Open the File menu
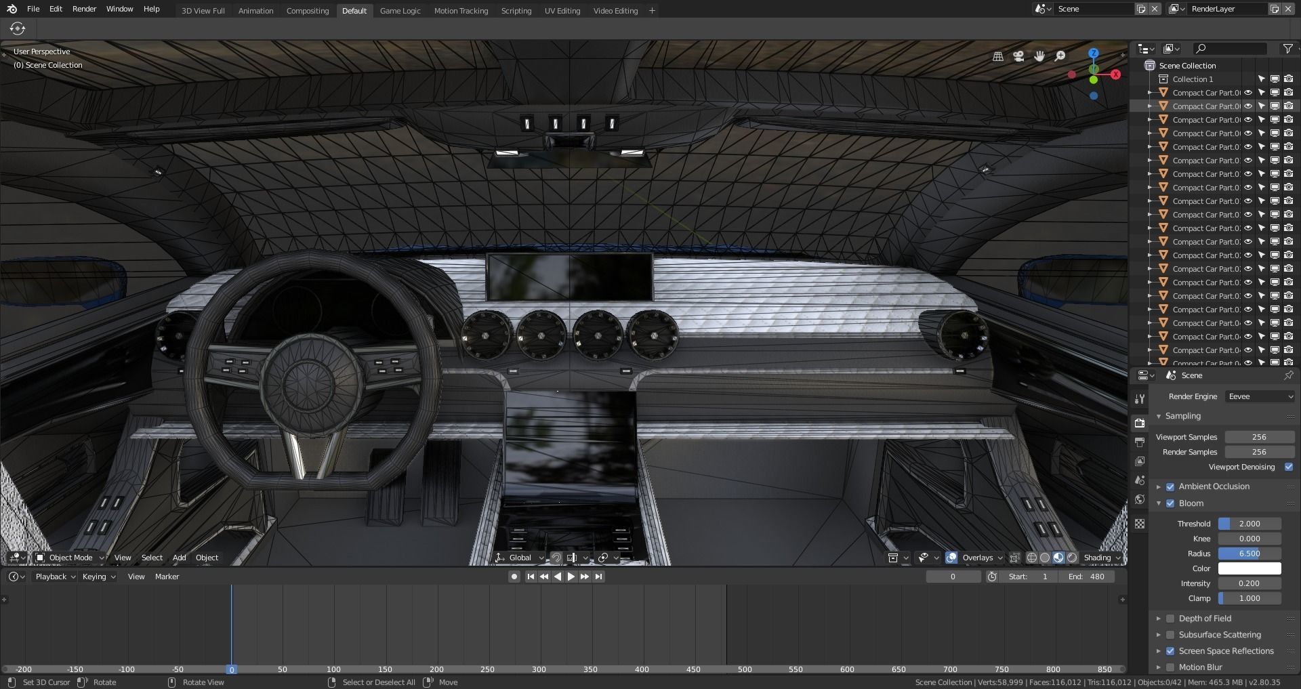This screenshot has height=689, width=1301. [x=33, y=9]
